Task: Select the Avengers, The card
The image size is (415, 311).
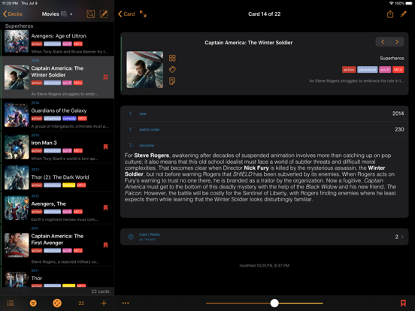Action: [57, 208]
